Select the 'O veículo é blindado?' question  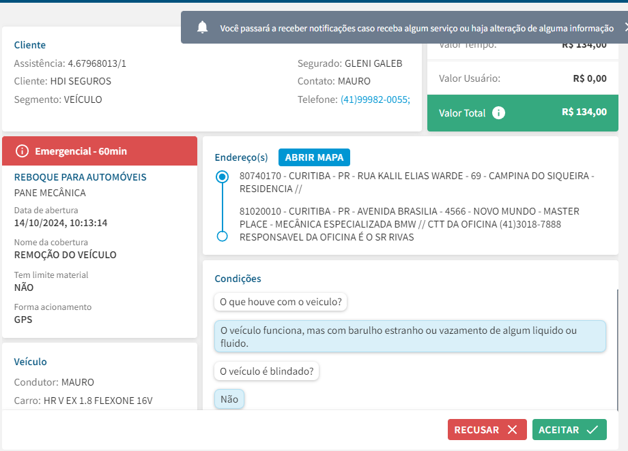tap(267, 371)
